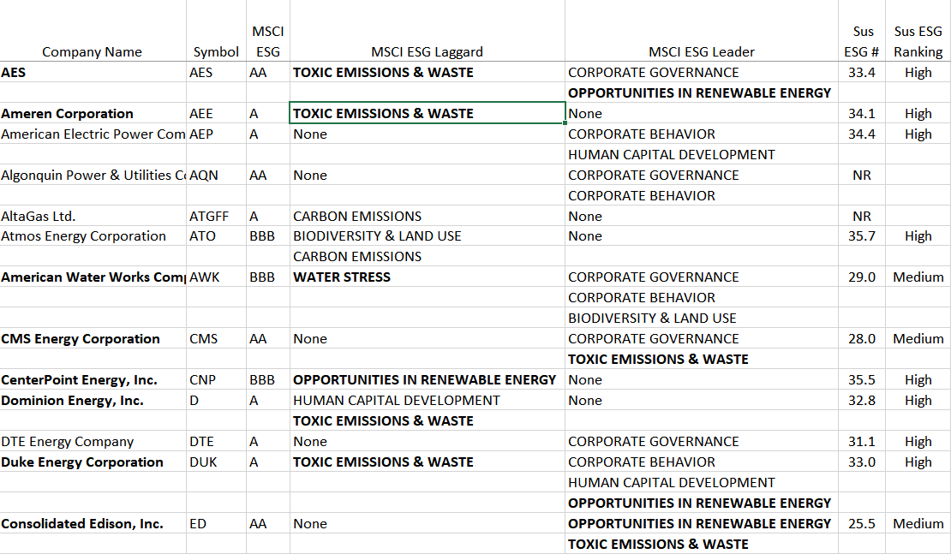
Task: Select the AEP symbol cell
Action: (216, 134)
